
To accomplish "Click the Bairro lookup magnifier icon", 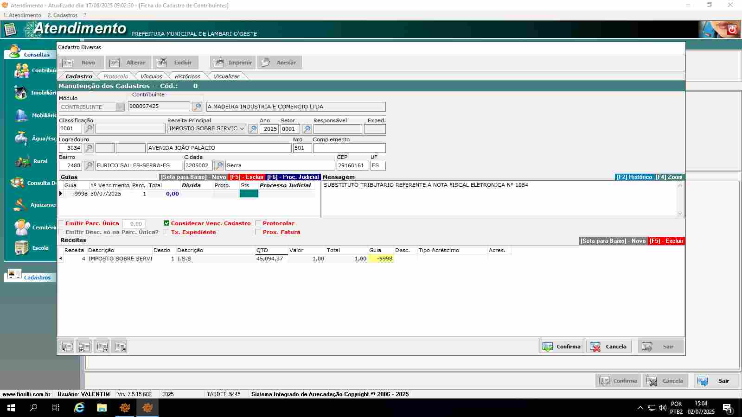I will click(x=89, y=165).
